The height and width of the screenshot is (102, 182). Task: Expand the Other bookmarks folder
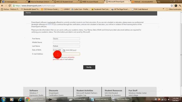(174, 9)
